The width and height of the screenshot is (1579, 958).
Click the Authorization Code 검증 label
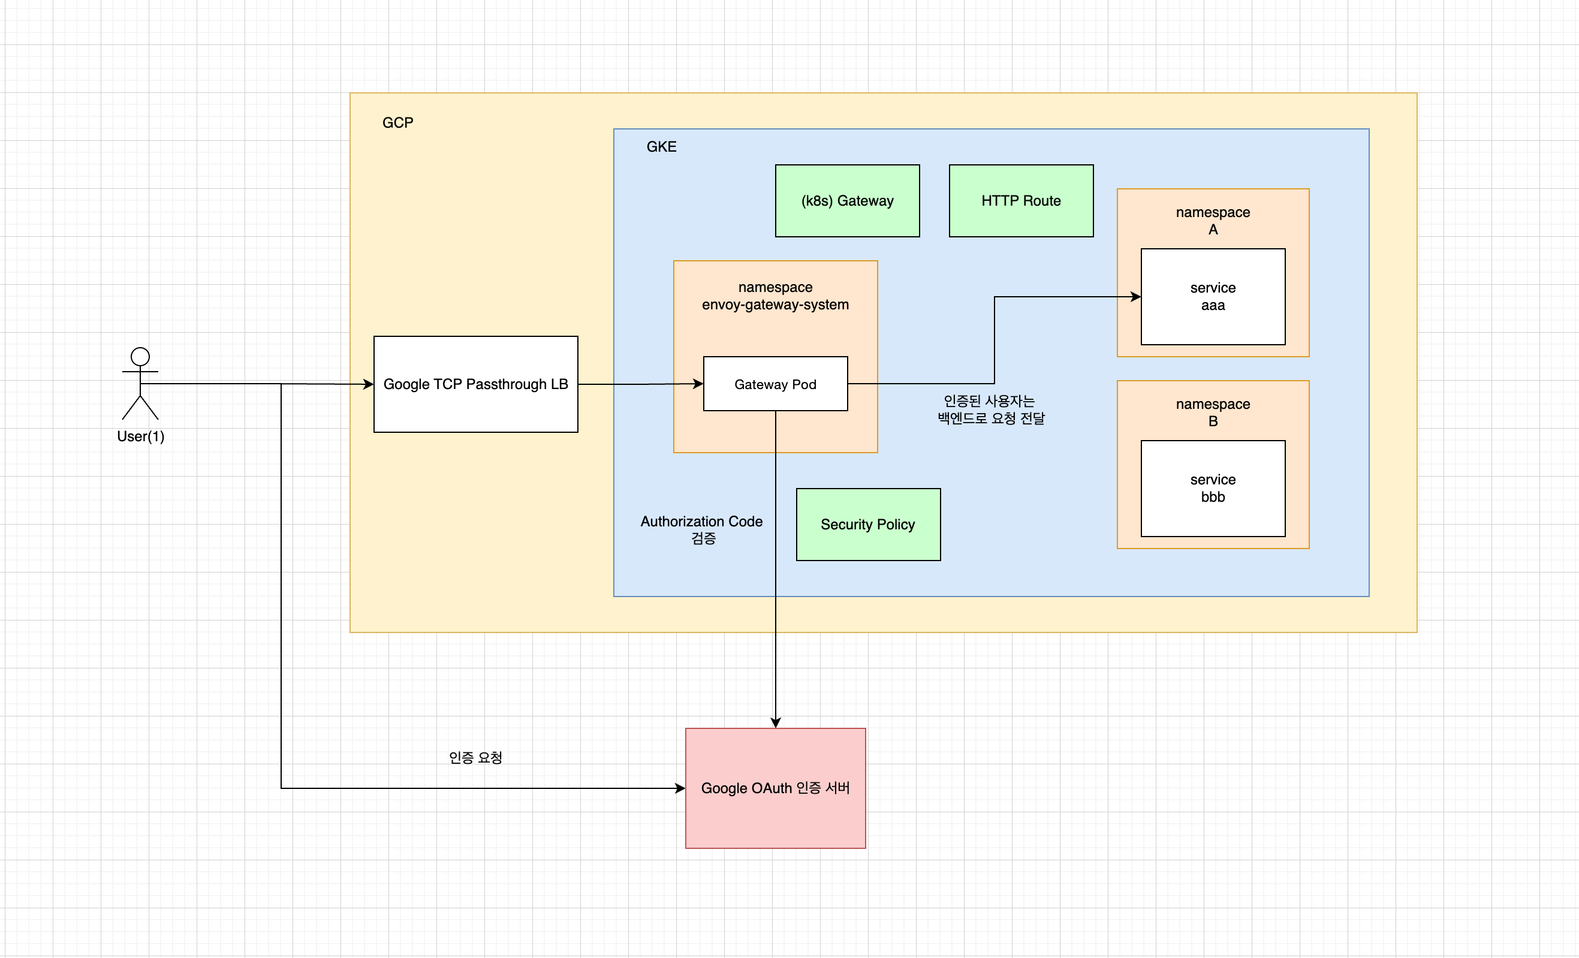pos(701,529)
